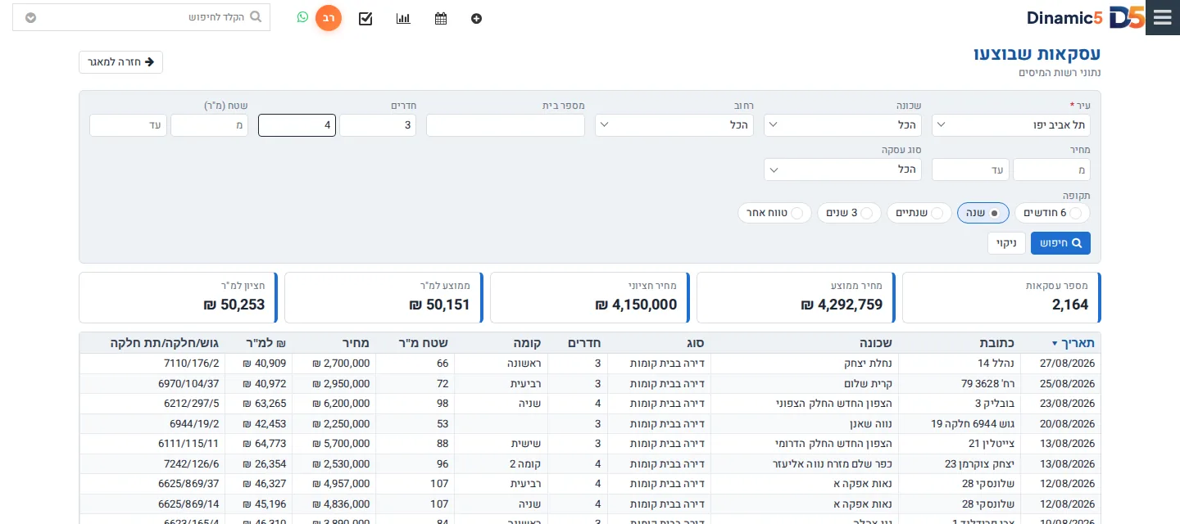Click the maximum rooms field containing 4
The width and height of the screenshot is (1180, 524).
click(297, 125)
